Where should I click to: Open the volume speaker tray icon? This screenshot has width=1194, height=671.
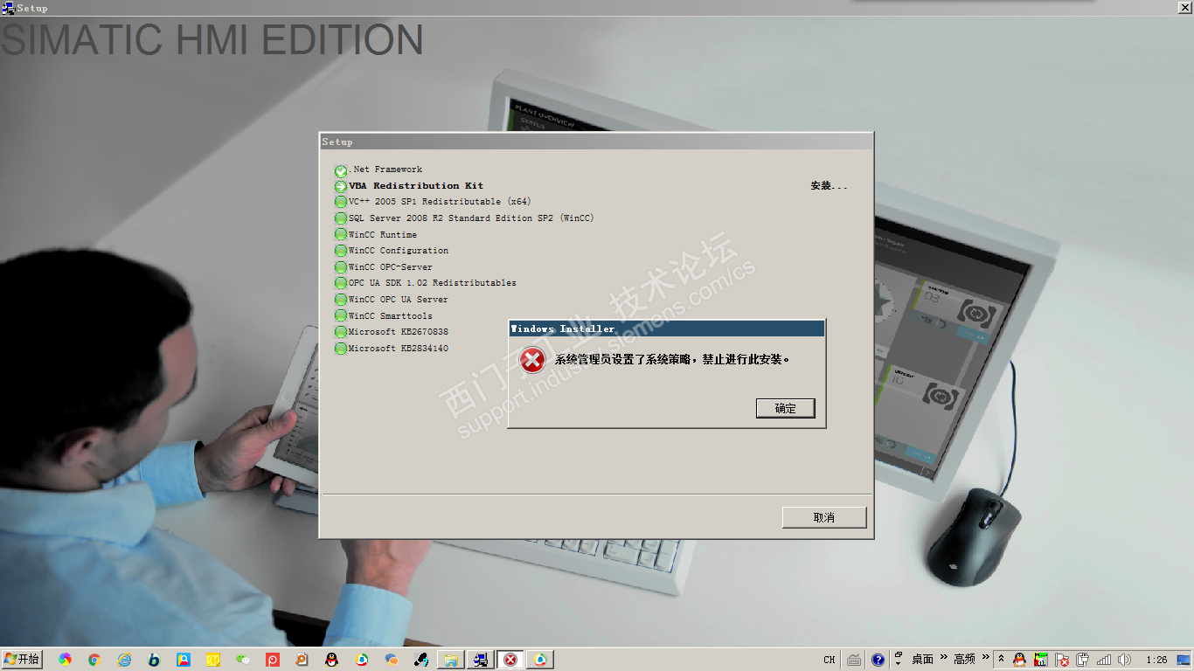1125,660
